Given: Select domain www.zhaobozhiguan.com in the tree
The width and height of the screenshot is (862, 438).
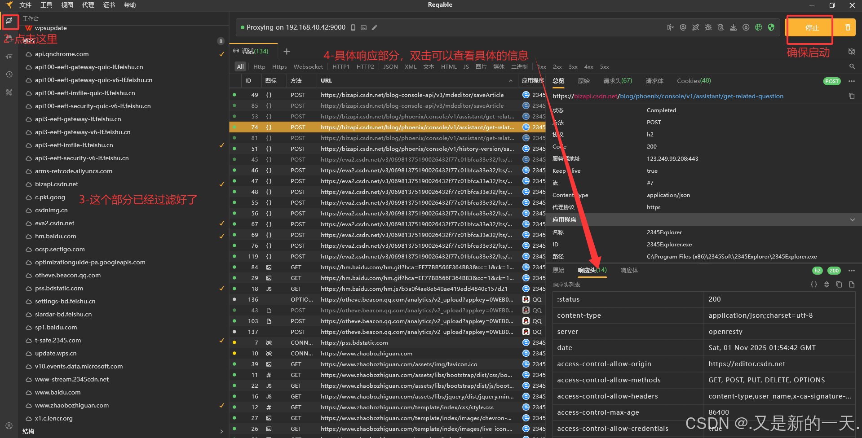Looking at the screenshot, I should [x=72, y=405].
